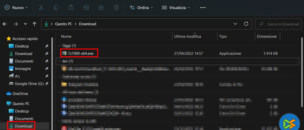
Task: Open Immagini in the sidebar
Action: coord(23,69)
